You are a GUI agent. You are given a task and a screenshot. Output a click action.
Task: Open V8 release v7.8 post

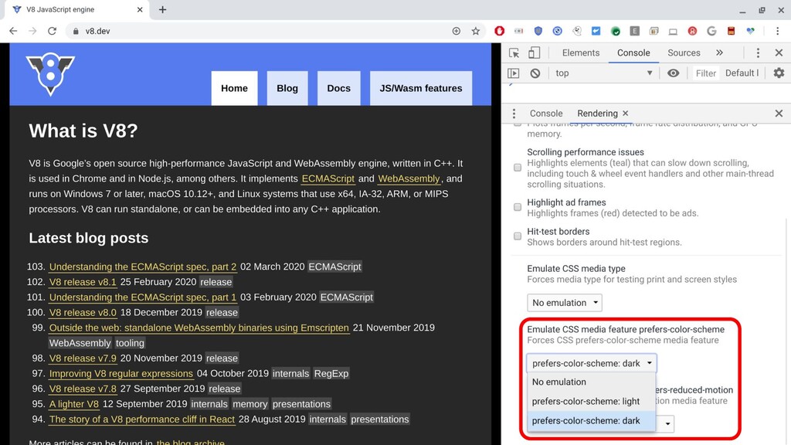(83, 389)
